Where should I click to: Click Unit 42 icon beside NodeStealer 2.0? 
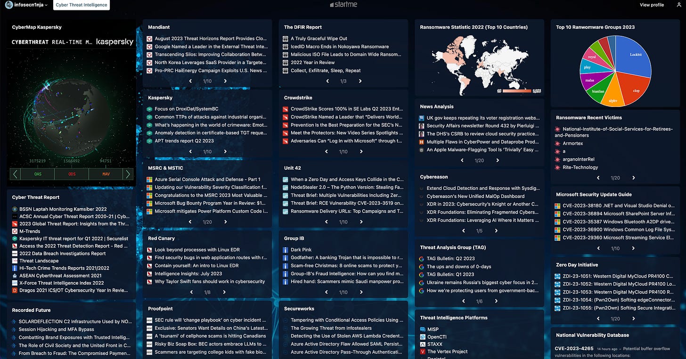tap(286, 188)
